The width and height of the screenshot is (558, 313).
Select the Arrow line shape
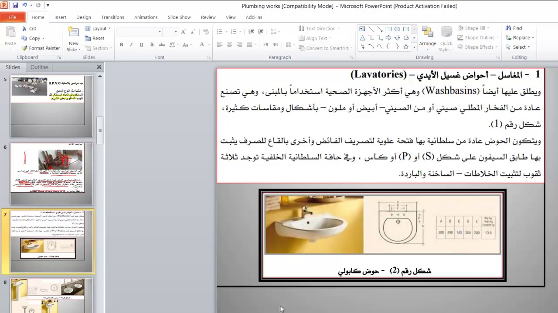pyautogui.click(x=380, y=29)
